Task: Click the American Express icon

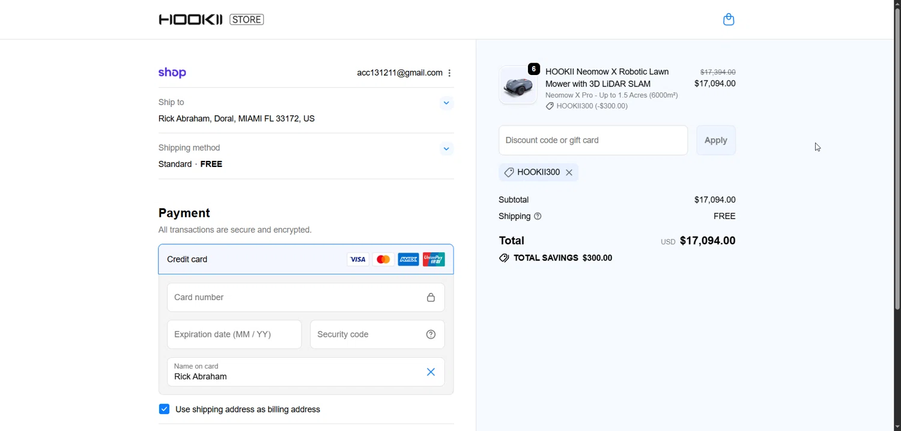Action: tap(408, 259)
